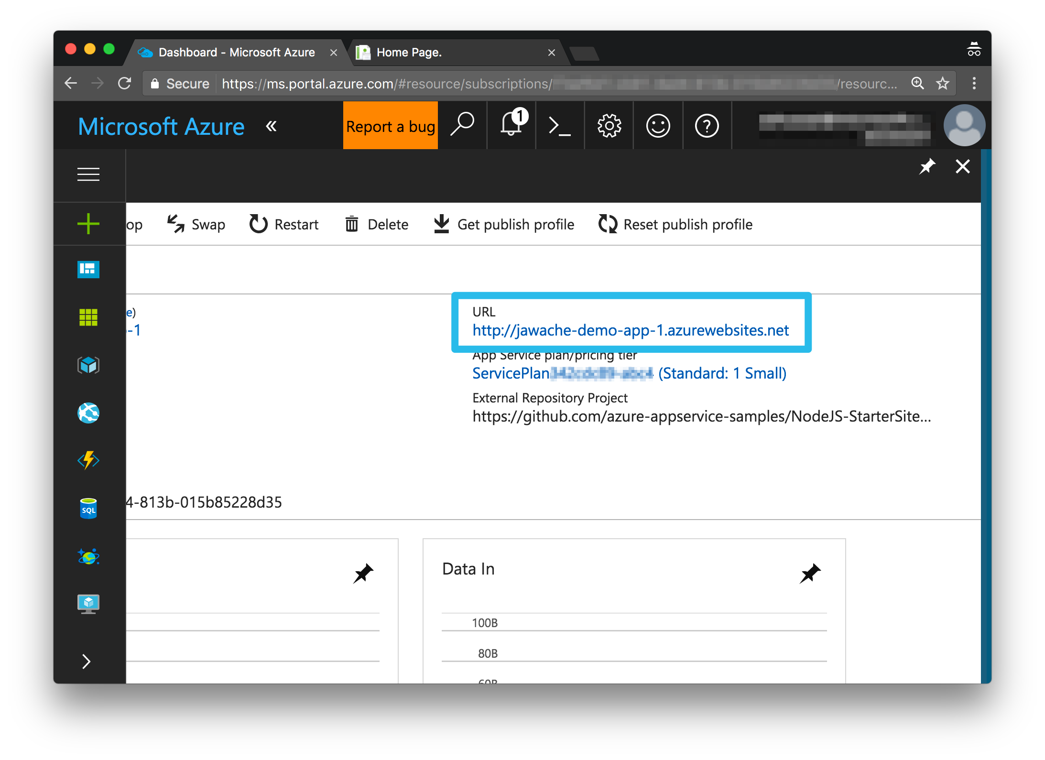Close the app service blade
The width and height of the screenshot is (1045, 760).
point(962,166)
